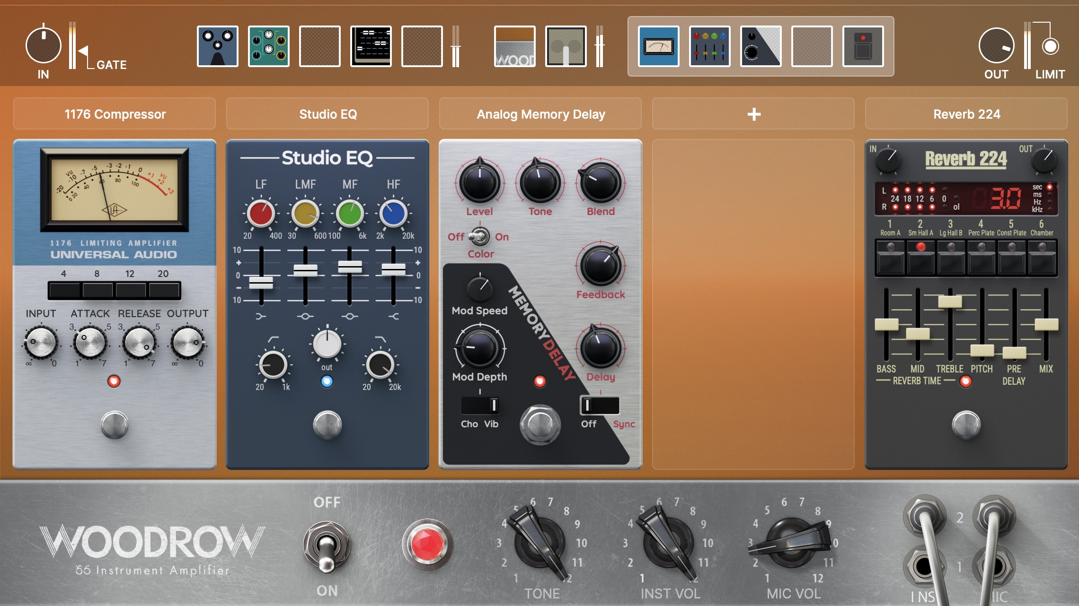Image resolution: width=1079 pixels, height=606 pixels.
Task: Click the empty third pedal slot thumbnail
Action: (319, 46)
